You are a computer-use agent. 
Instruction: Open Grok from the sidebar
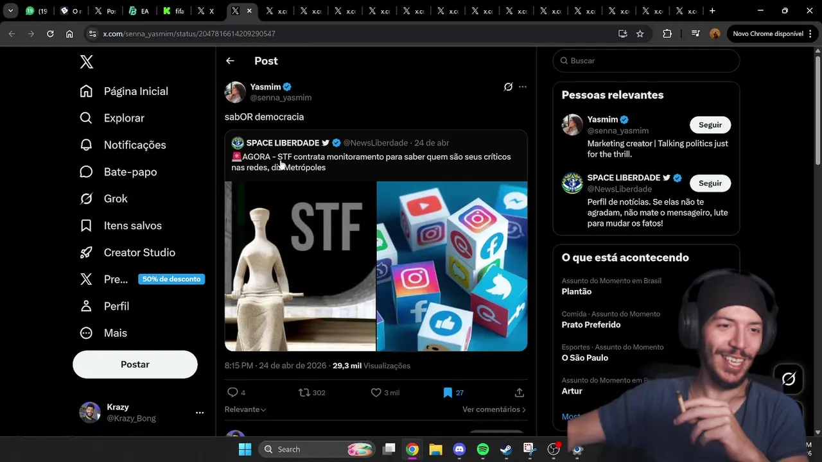103,199
